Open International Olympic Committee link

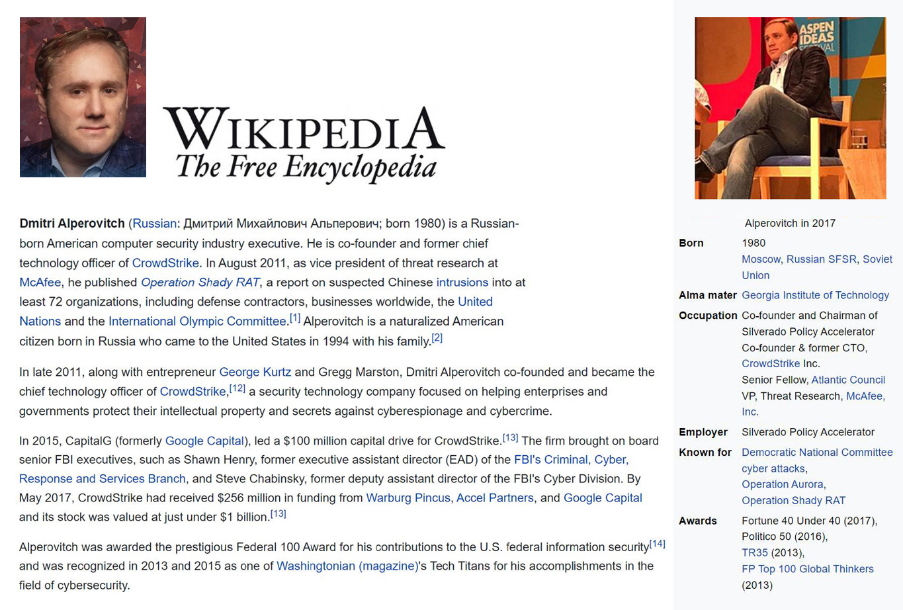click(197, 322)
